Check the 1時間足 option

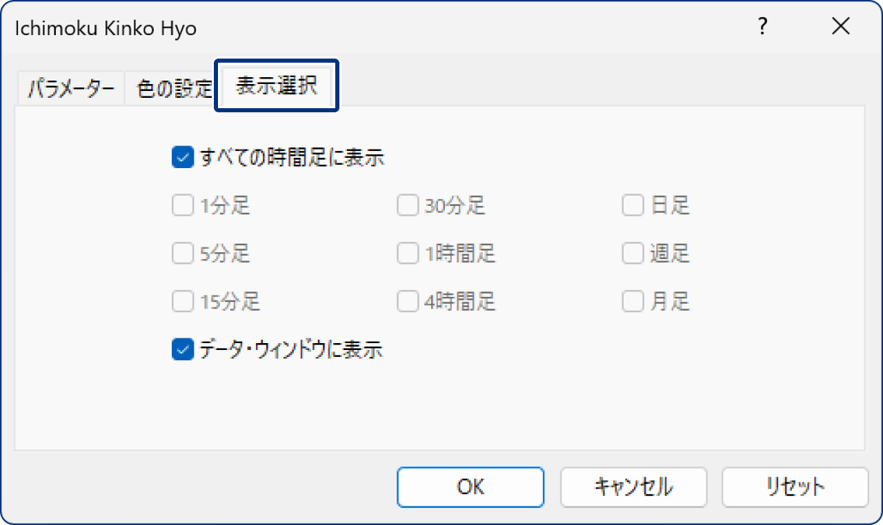[x=407, y=254]
